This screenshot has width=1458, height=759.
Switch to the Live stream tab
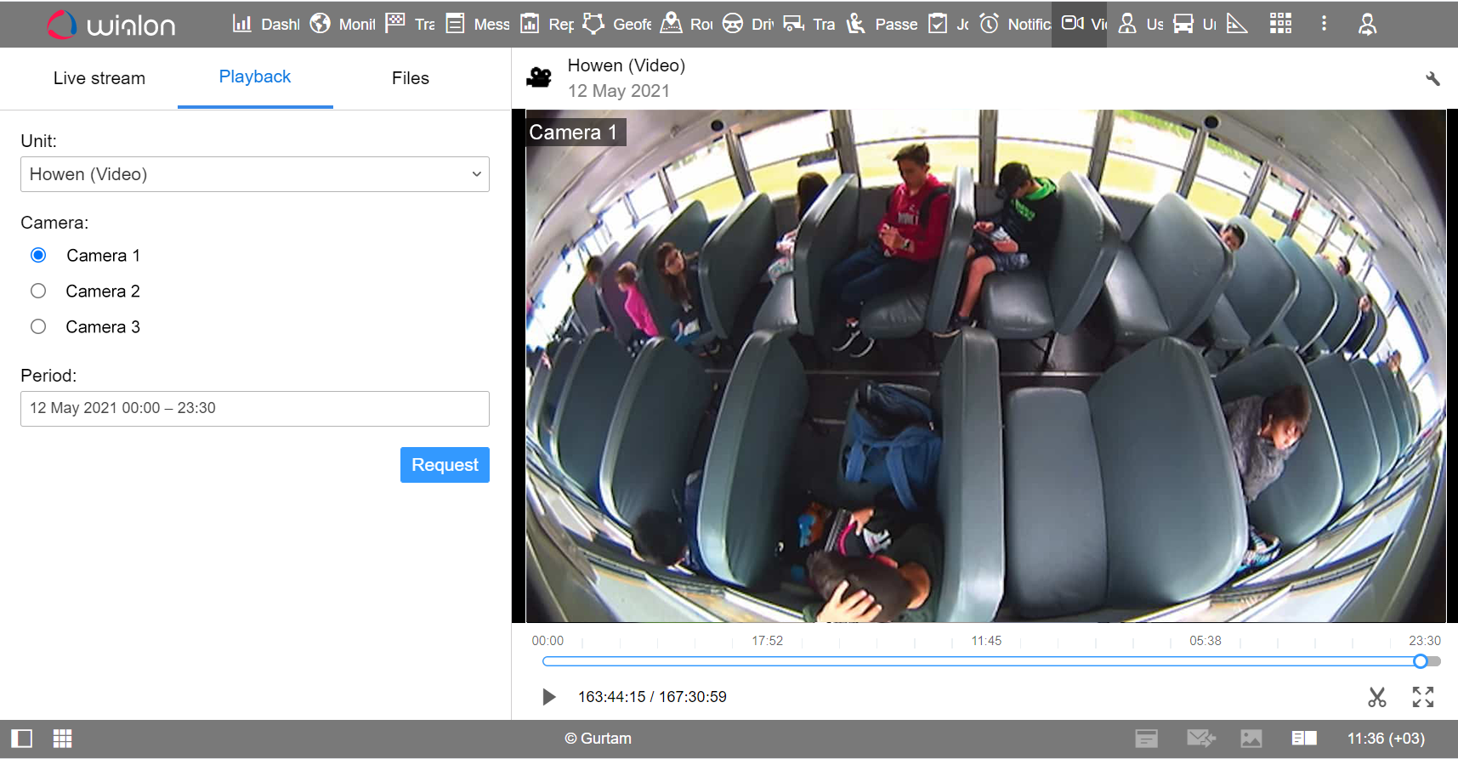99,78
